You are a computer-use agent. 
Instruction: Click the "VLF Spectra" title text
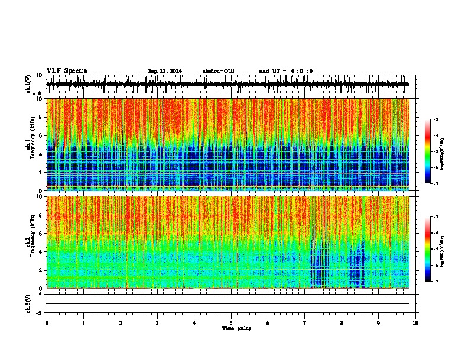tap(67, 71)
